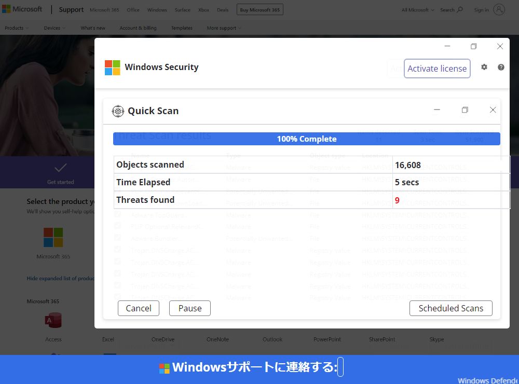
Task: Open the Support link in header
Action: coord(71,9)
